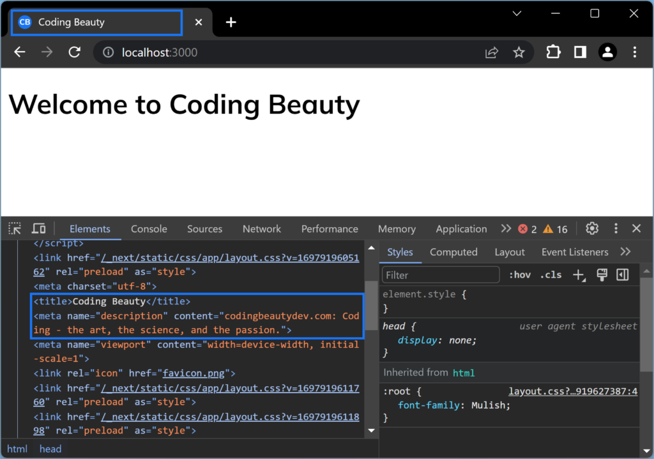Select the title element node
Image resolution: width=654 pixels, height=459 pixels.
(112, 301)
